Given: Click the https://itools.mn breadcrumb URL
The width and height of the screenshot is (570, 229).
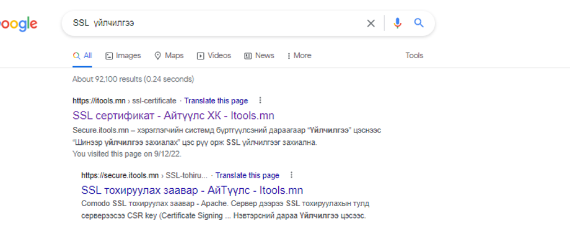Looking at the screenshot, I should [x=99, y=100].
